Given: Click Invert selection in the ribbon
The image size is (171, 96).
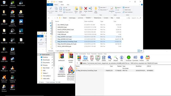Looking at the screenshot, I should coord(128,12).
